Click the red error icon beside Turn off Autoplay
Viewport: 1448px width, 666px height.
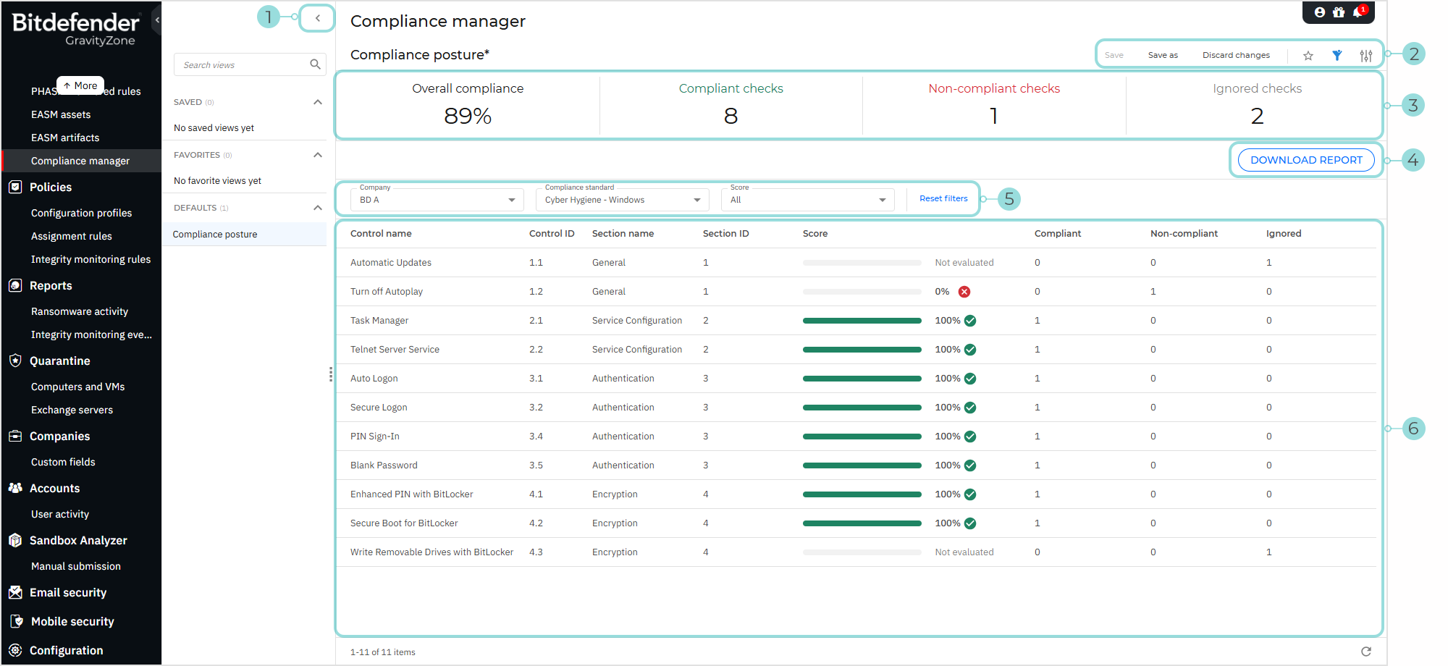(964, 291)
